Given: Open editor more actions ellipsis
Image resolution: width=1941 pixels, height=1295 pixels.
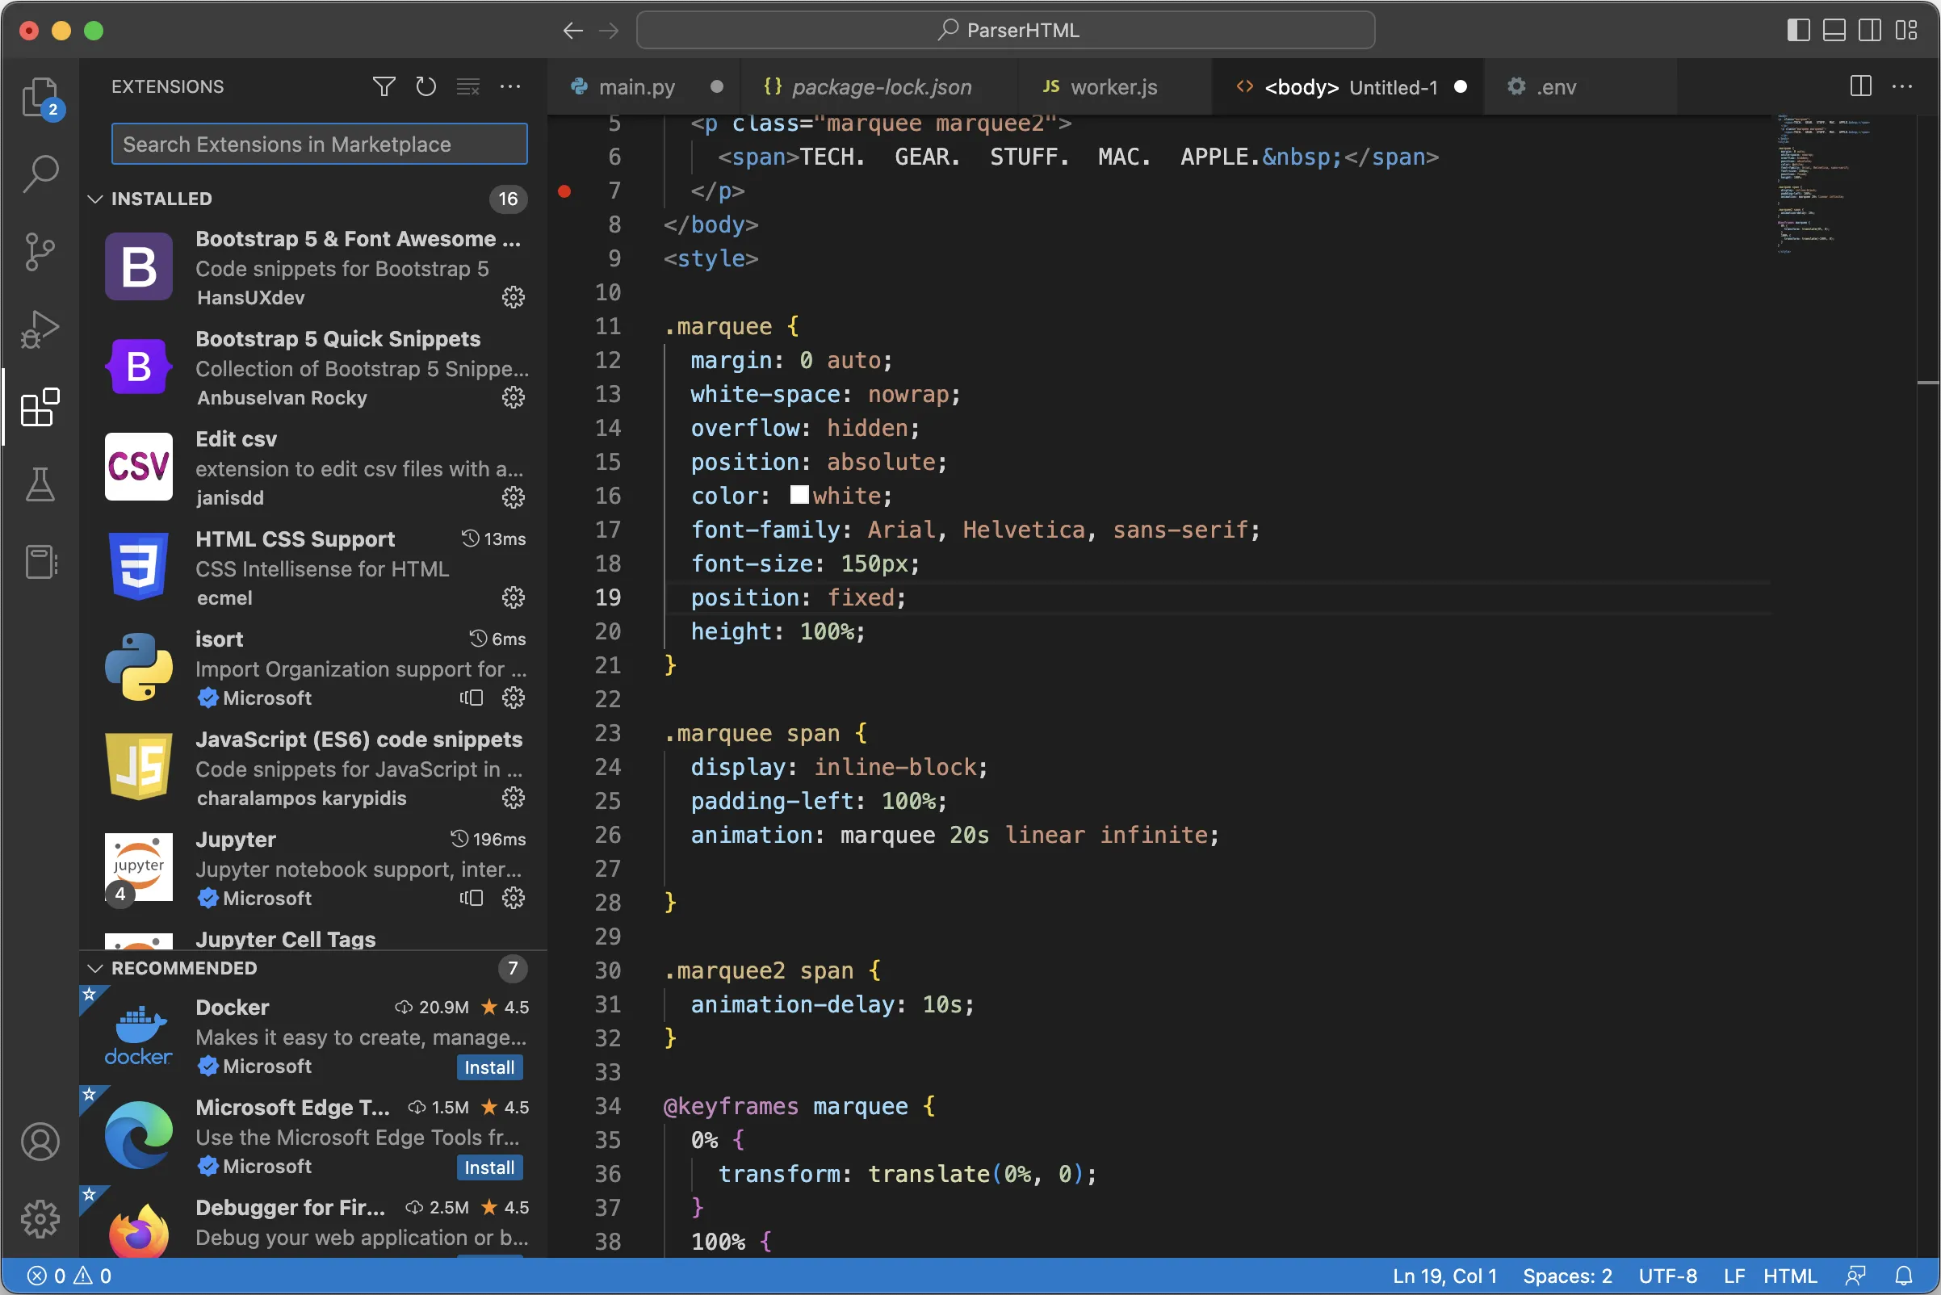Looking at the screenshot, I should point(1903,86).
